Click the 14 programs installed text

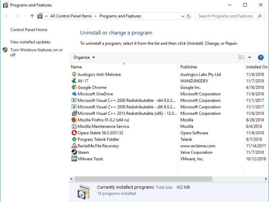(x=117, y=194)
